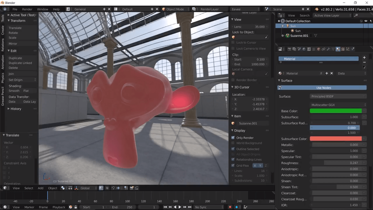The width and height of the screenshot is (373, 210).
Task: Click the 3D viewport editor type icon
Action: click(x=5, y=188)
